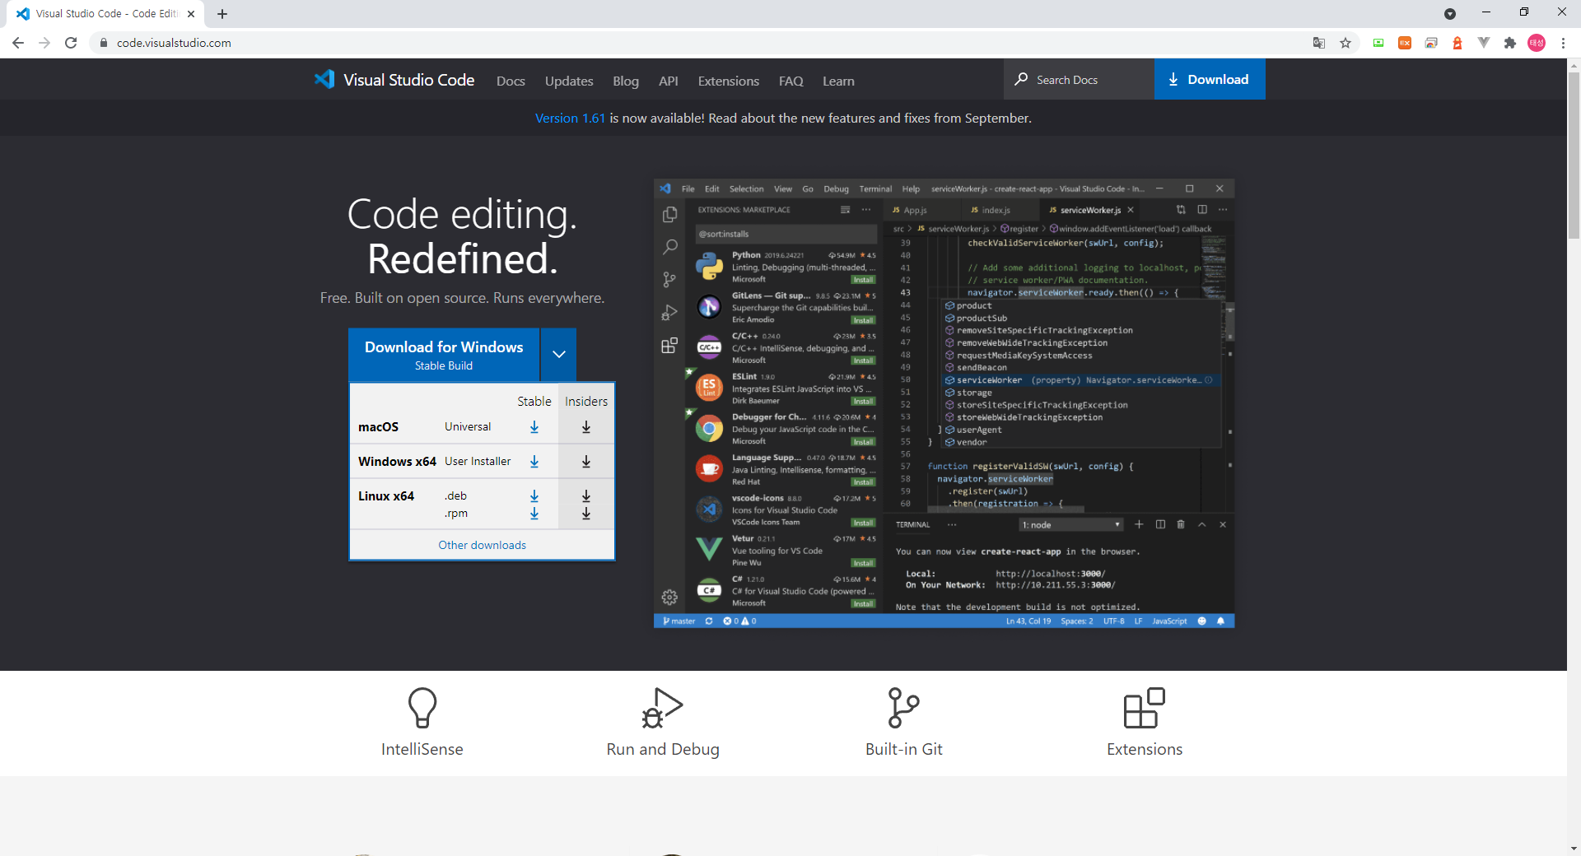This screenshot has height=856, width=1581.
Task: Open the Chrome profile avatar
Action: pyautogui.click(x=1537, y=43)
